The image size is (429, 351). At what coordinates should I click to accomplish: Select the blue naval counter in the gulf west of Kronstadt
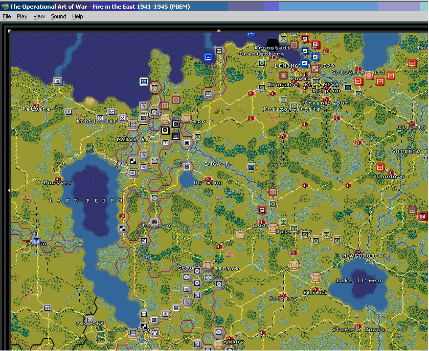tap(208, 57)
